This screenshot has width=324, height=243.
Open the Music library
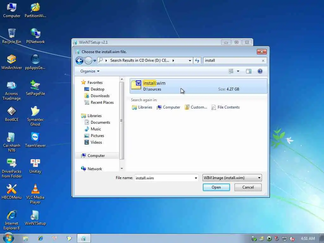tap(96, 129)
